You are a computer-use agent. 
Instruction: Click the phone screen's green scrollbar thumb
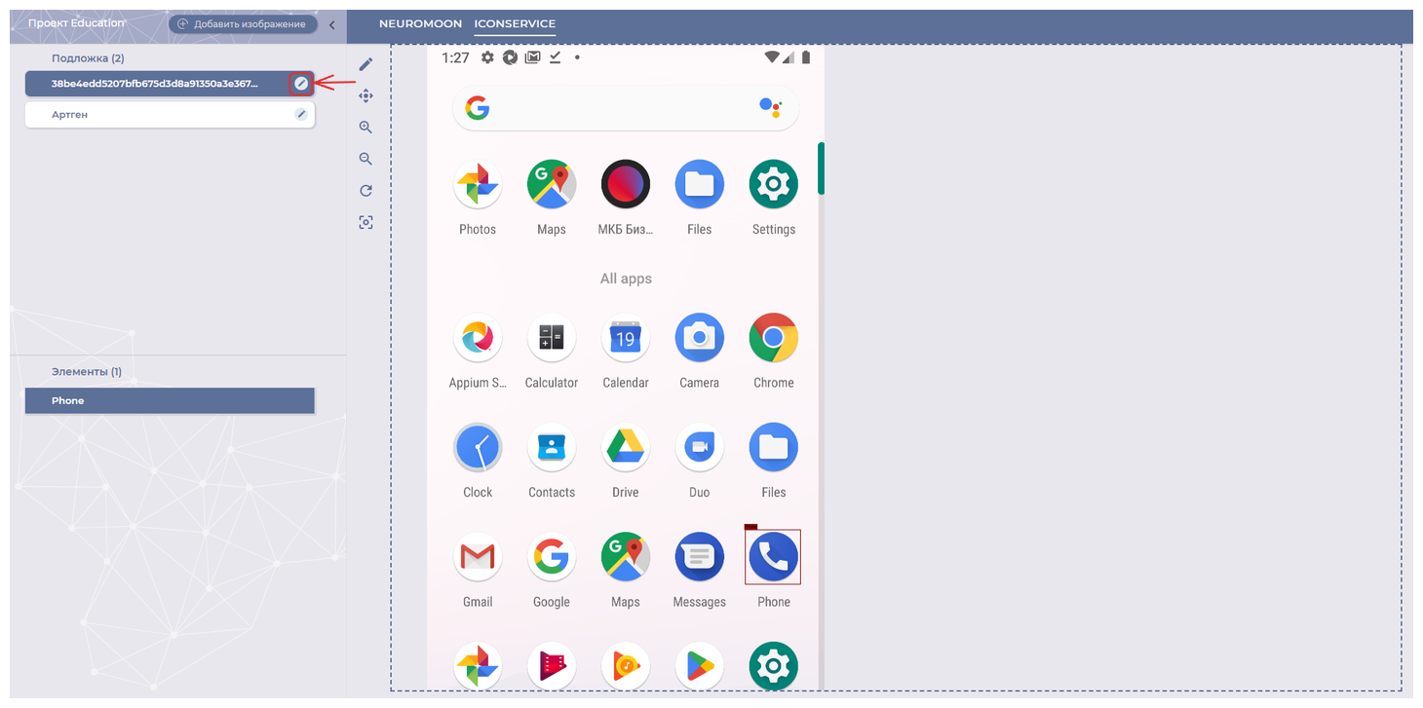[x=822, y=168]
